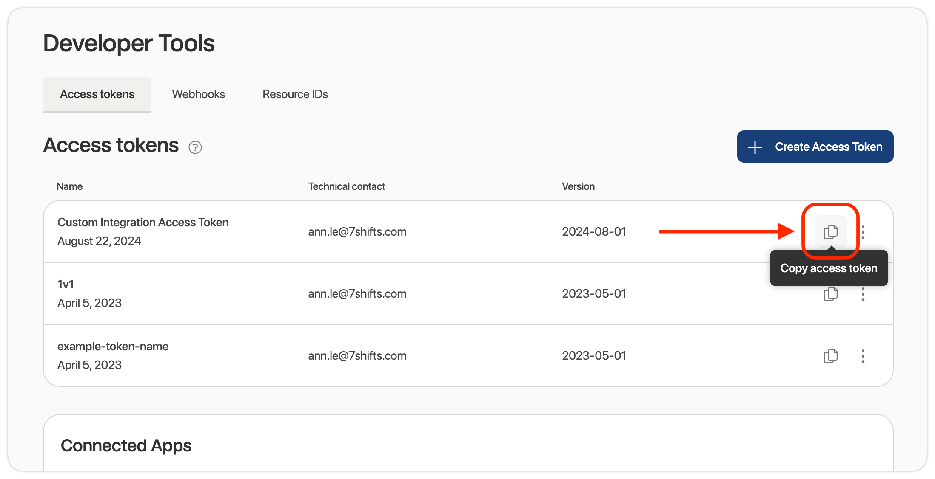Click the Custom Integration Access Token name
The height and width of the screenshot is (479, 935).
tap(143, 223)
